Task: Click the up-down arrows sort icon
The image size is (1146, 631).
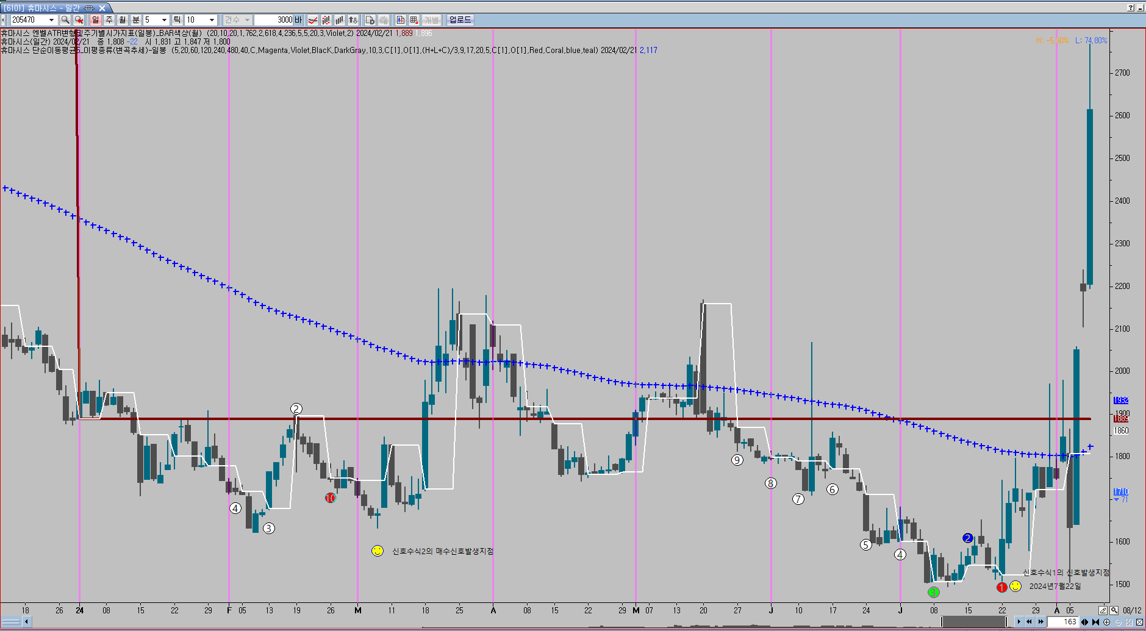Action: click(x=353, y=20)
